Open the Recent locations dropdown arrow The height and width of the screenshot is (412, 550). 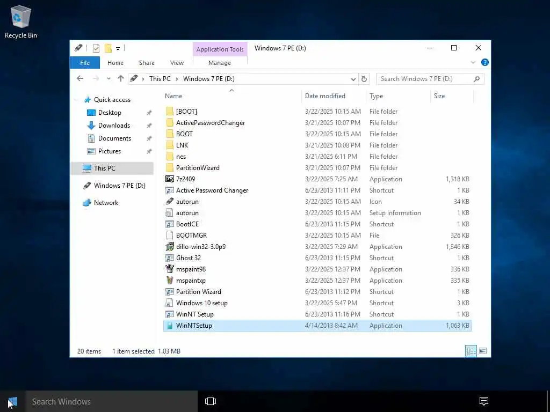click(x=108, y=79)
